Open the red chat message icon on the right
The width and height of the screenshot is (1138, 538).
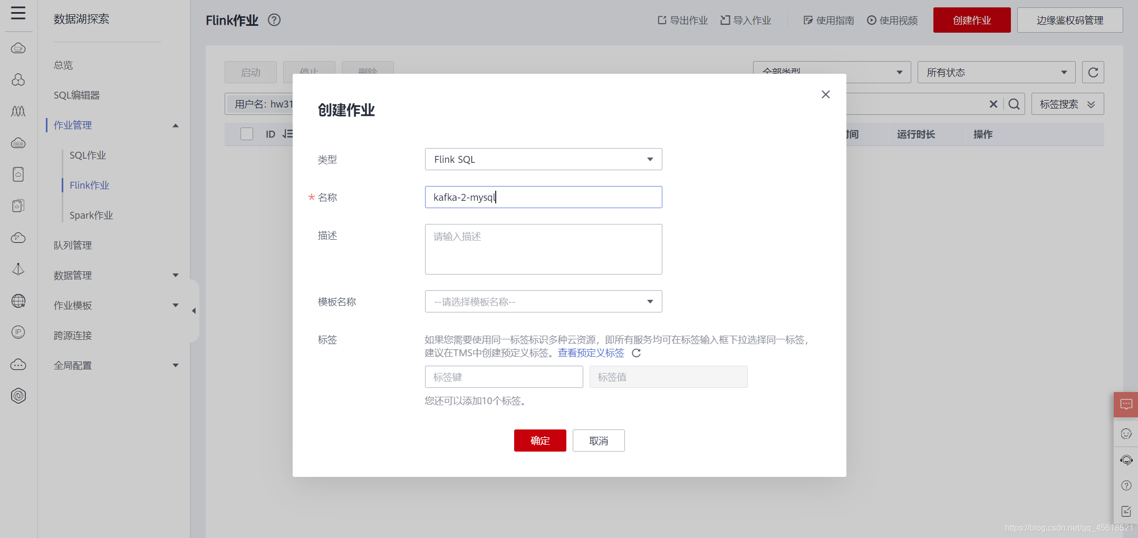1126,404
